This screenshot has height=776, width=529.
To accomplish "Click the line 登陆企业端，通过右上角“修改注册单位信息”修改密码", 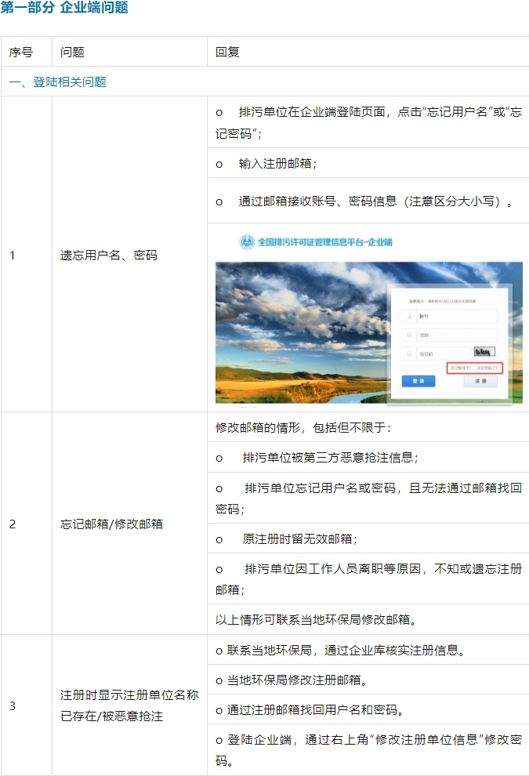I will [x=368, y=750].
